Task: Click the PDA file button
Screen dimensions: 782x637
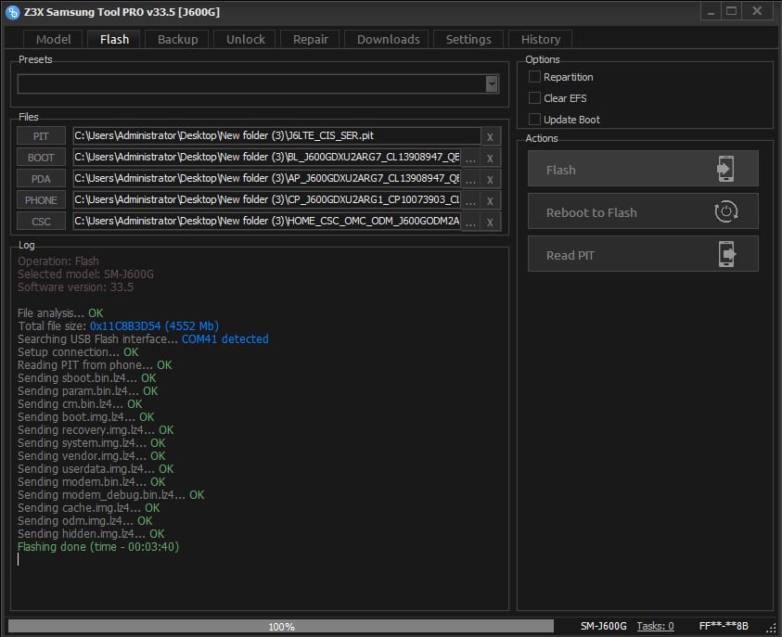Action: click(x=41, y=179)
